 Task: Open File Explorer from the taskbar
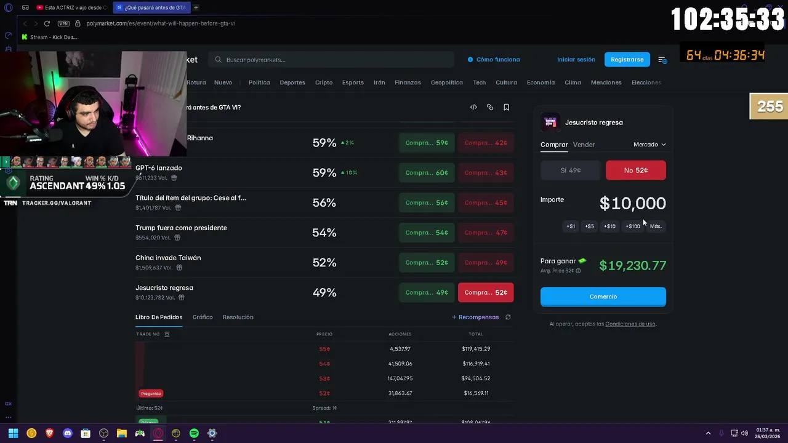(x=122, y=433)
